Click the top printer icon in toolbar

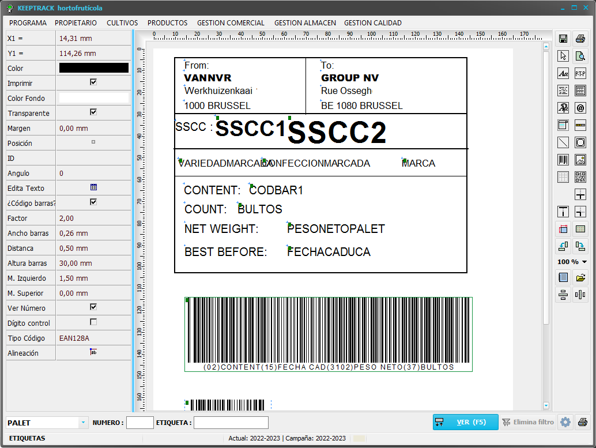point(580,39)
